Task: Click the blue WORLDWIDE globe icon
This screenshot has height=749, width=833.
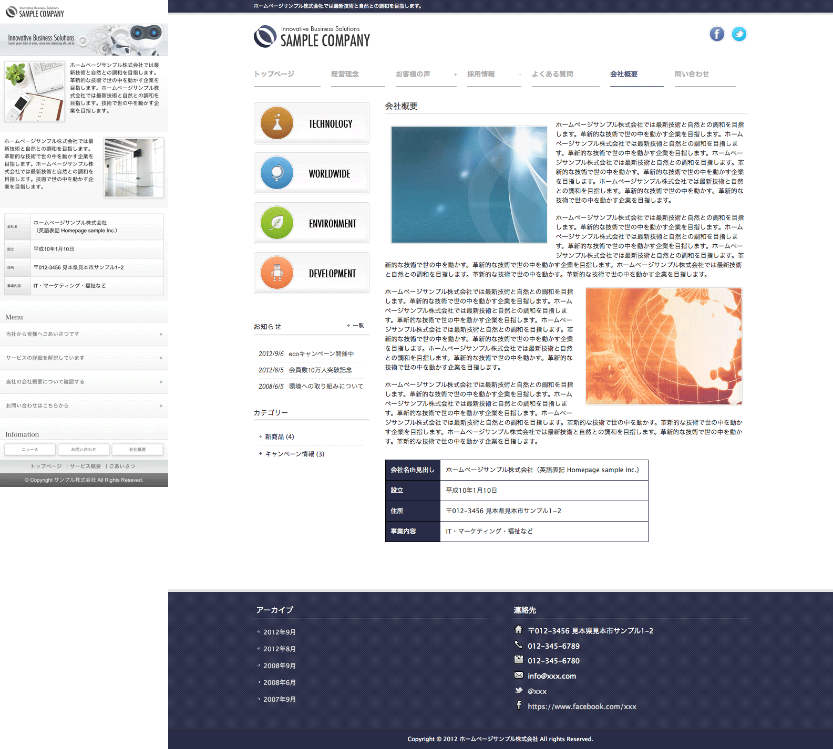Action: [x=277, y=173]
